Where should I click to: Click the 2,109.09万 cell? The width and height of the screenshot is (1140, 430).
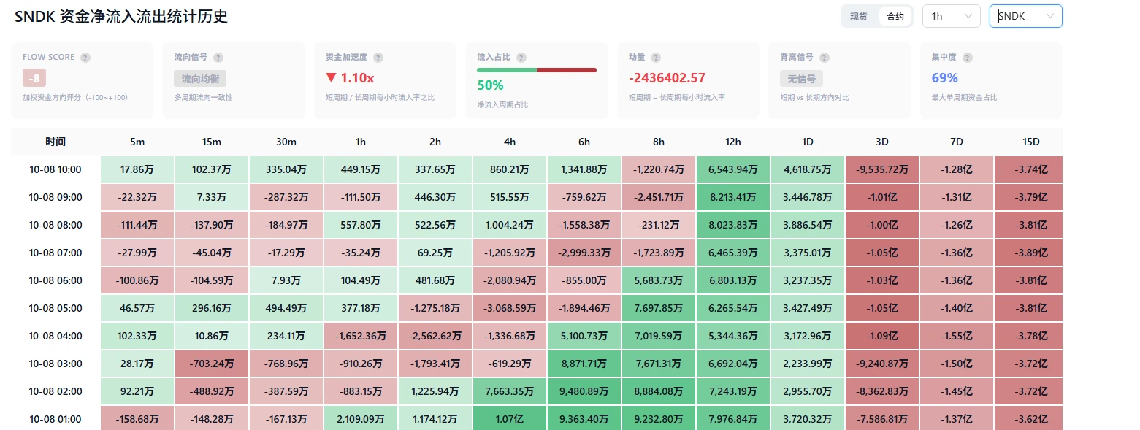[361, 420]
